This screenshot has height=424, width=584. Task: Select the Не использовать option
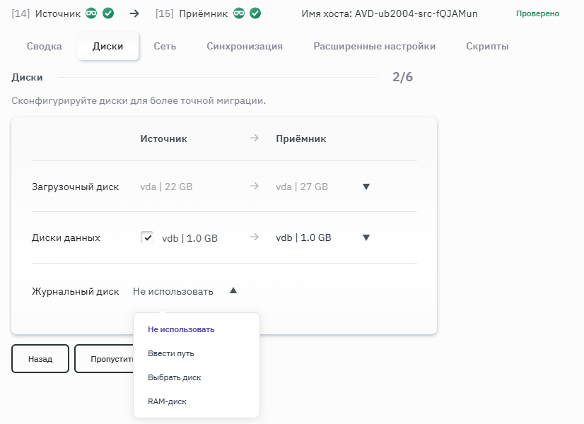[x=181, y=329]
